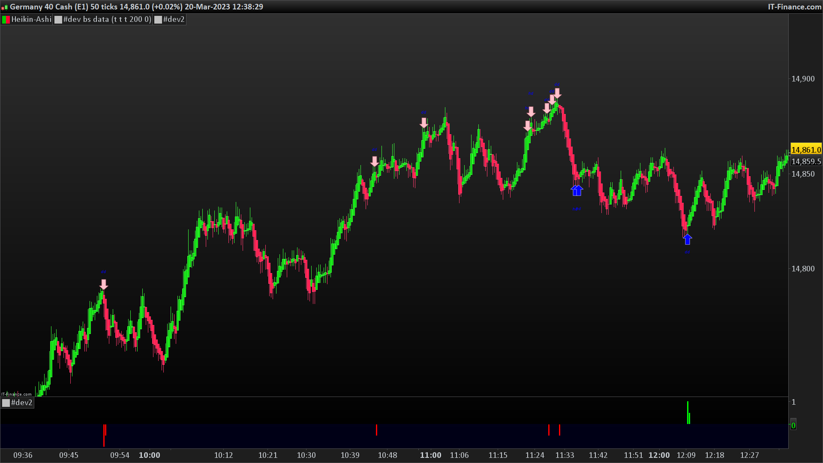Click the 14,859.5 price label on axis
The width and height of the screenshot is (823, 463).
pos(806,162)
